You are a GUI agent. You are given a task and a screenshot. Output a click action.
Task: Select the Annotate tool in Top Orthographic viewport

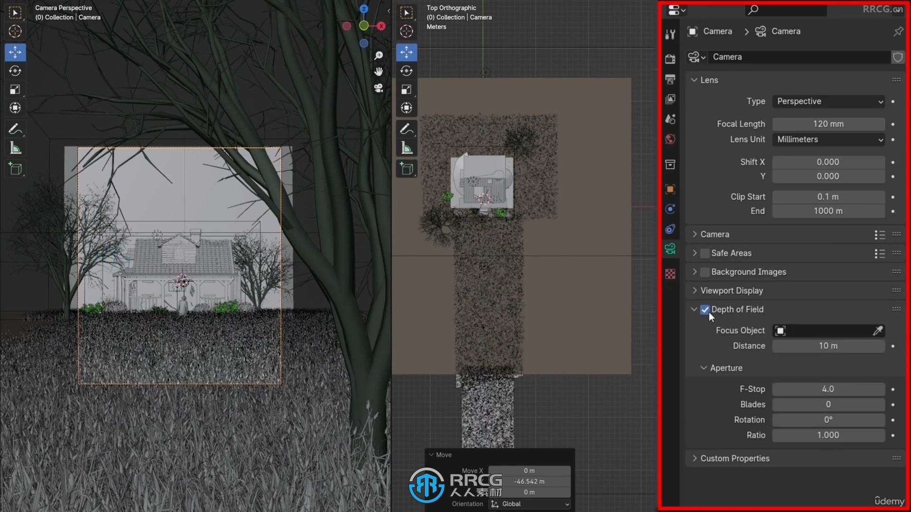click(x=407, y=129)
